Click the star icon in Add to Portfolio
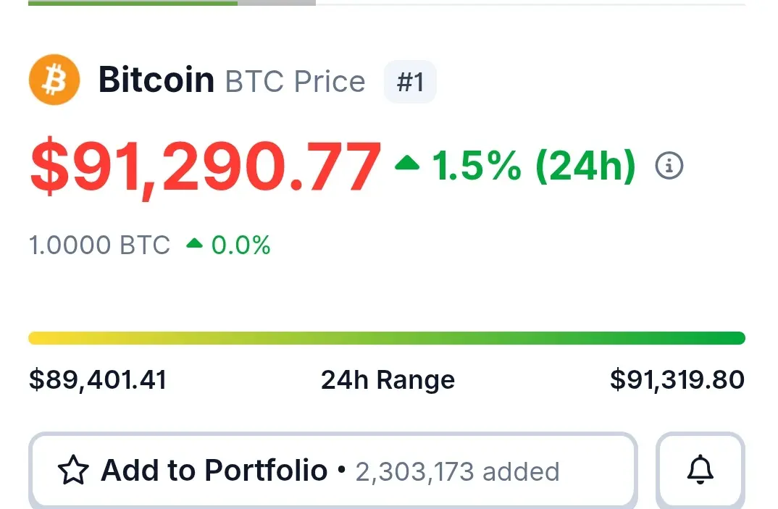Image resolution: width=778 pixels, height=509 pixels. [73, 470]
